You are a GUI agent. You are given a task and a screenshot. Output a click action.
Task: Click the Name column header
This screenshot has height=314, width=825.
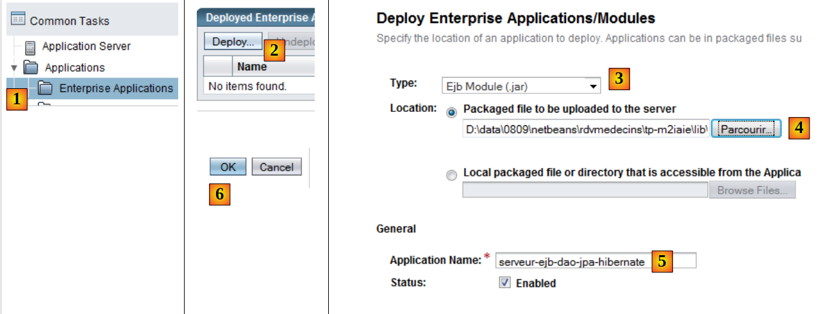(x=251, y=67)
